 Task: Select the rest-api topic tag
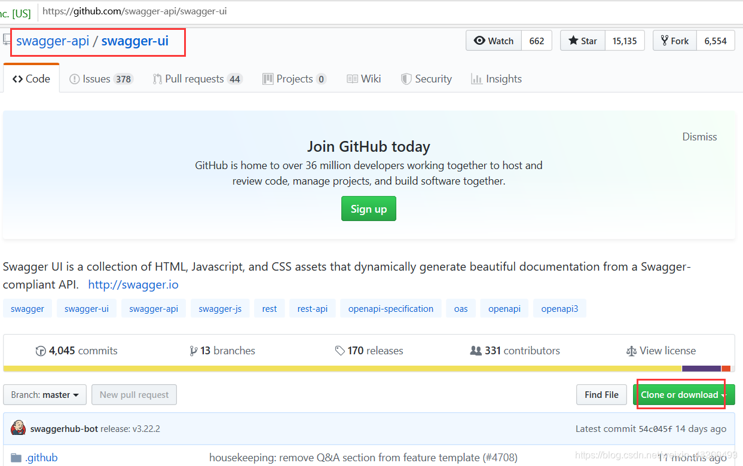tap(313, 309)
